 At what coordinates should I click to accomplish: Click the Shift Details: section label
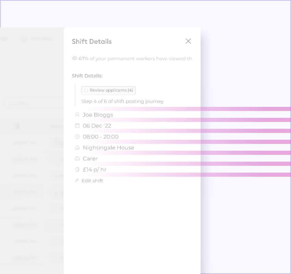click(87, 76)
